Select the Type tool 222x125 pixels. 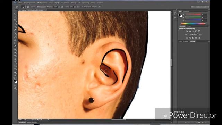point(15,62)
